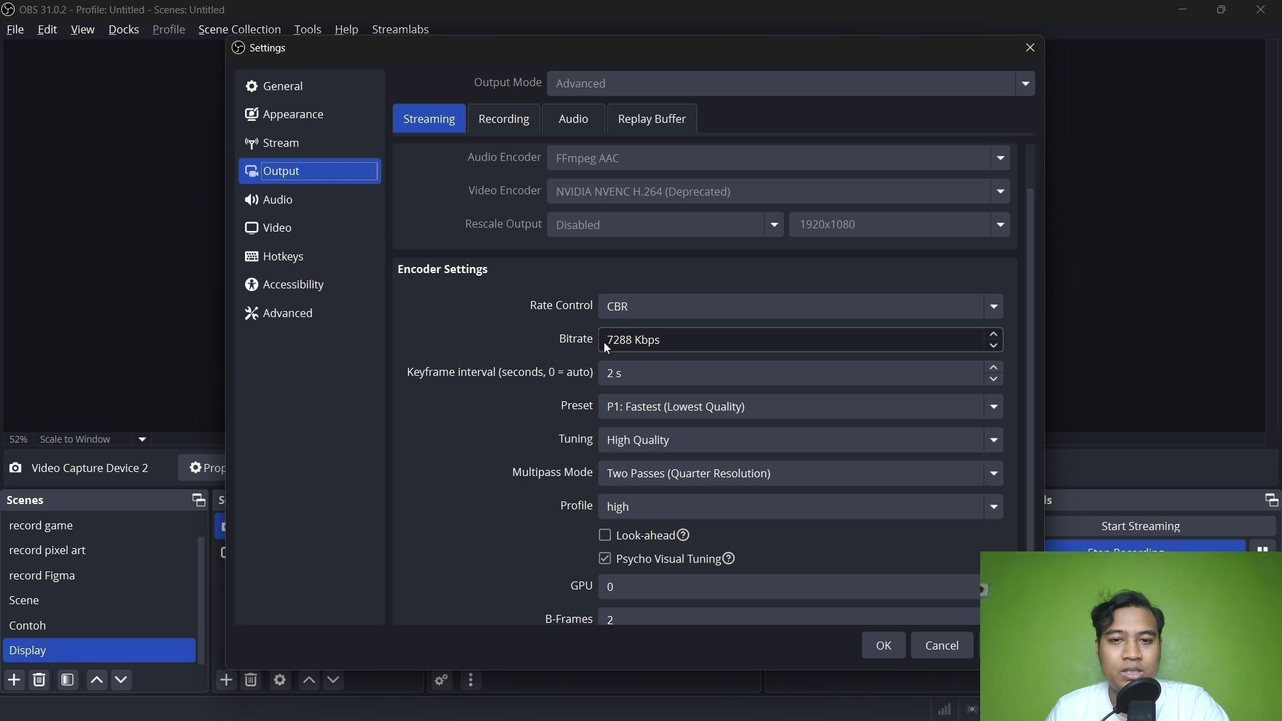Move source down arrow icon

[335, 681]
